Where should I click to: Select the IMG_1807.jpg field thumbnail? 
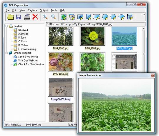click(124, 36)
